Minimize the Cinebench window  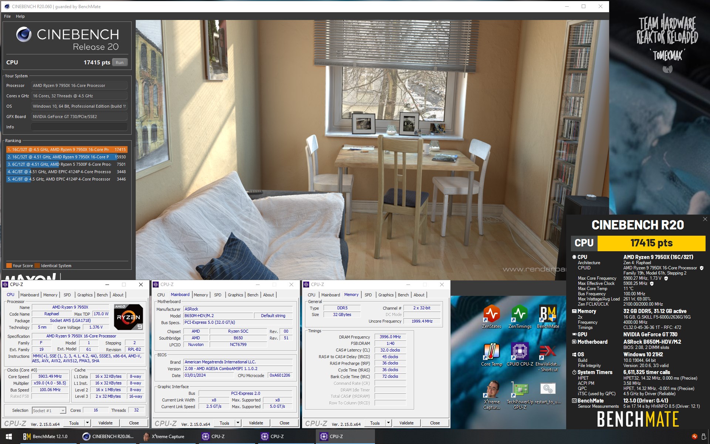567,6
